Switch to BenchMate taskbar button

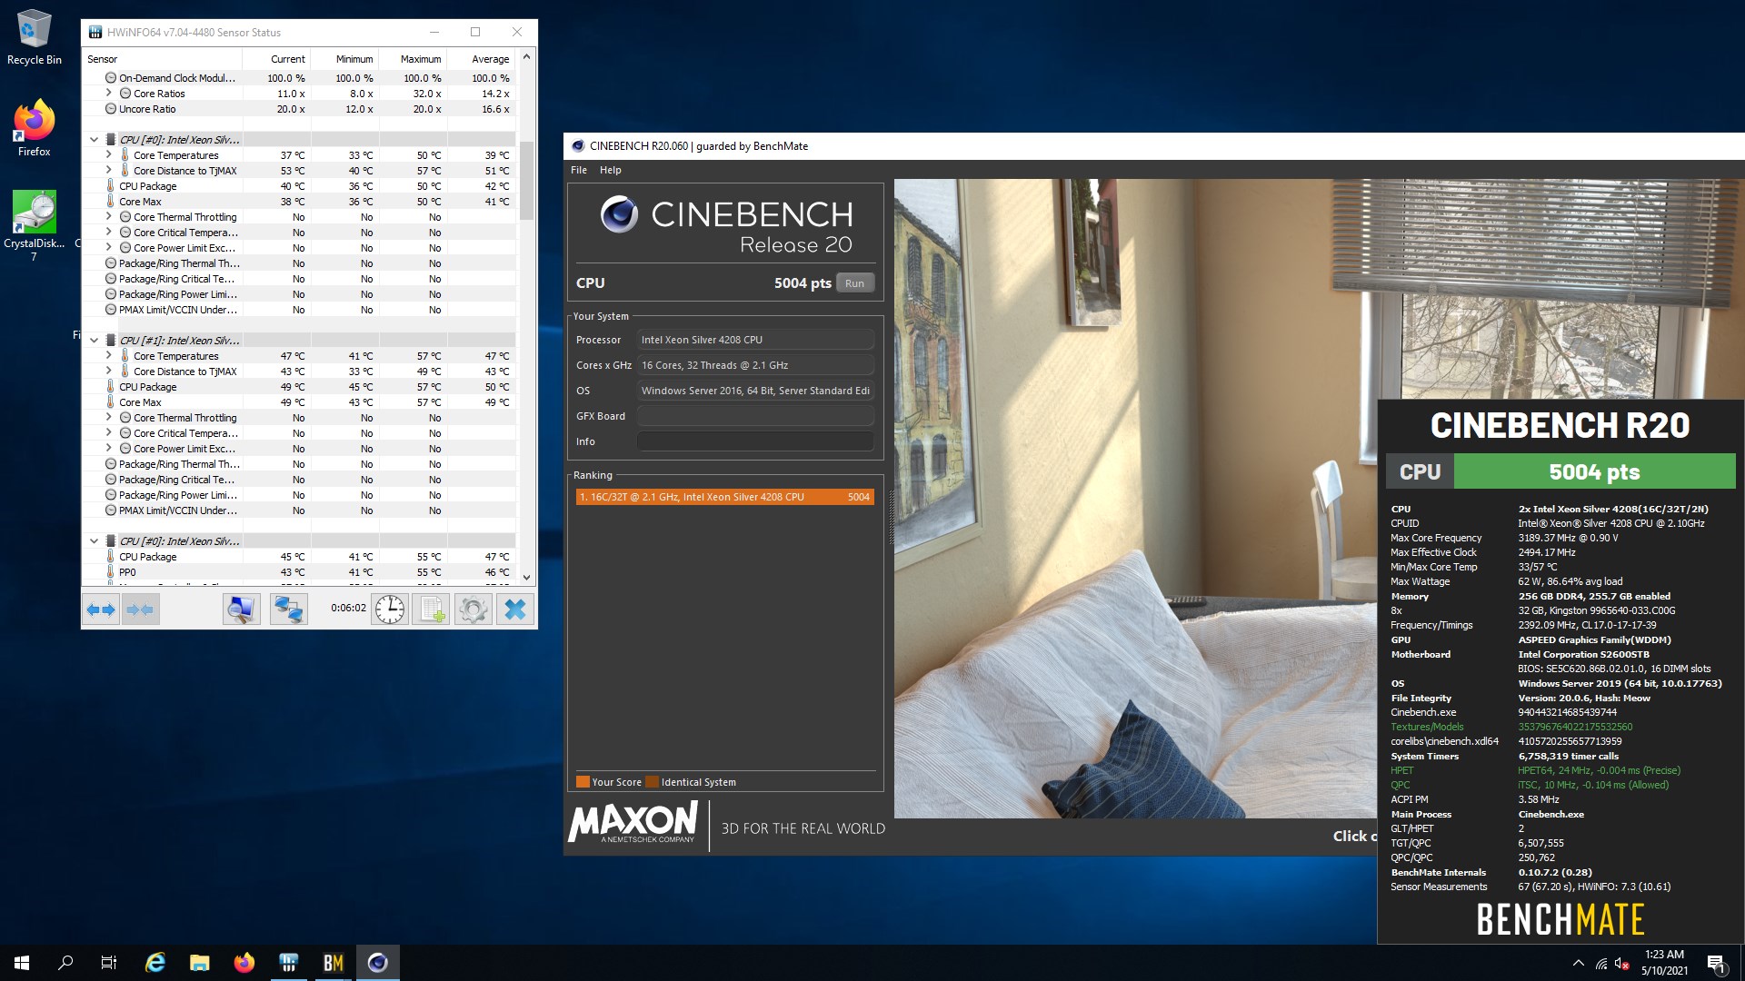(334, 963)
